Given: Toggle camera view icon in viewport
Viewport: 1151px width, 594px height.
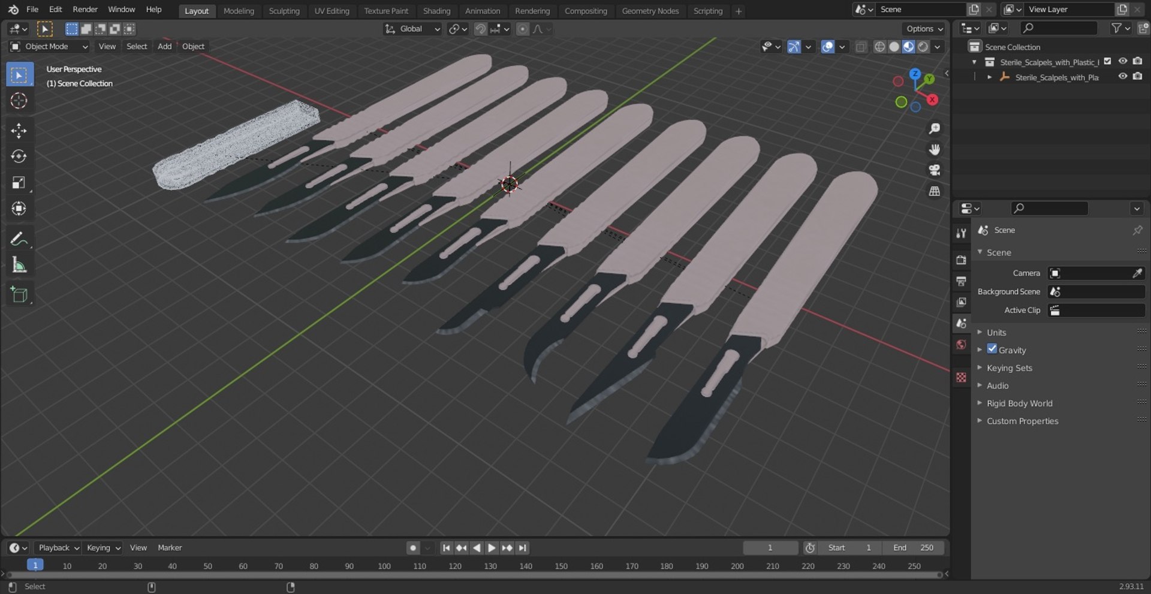Looking at the screenshot, I should tap(934, 170).
